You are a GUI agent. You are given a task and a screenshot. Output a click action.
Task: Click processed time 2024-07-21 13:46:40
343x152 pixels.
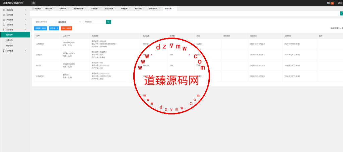click(x=292, y=76)
